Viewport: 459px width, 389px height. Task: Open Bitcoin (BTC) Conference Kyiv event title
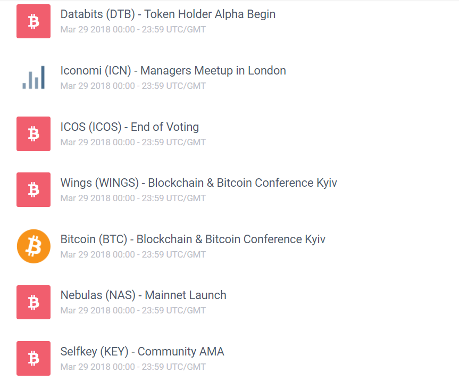(193, 239)
